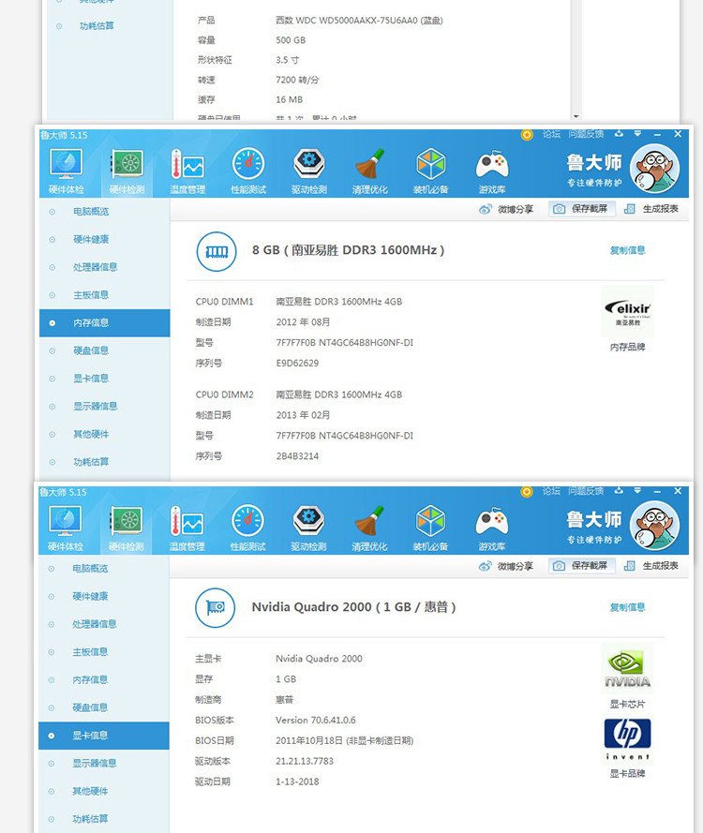
Task: Open 问题反馈 in memory window title bar
Action: 586,134
